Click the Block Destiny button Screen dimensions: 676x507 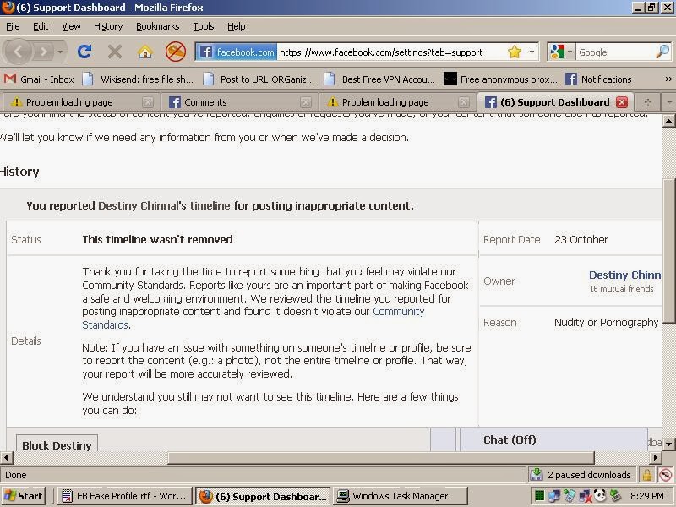(57, 444)
